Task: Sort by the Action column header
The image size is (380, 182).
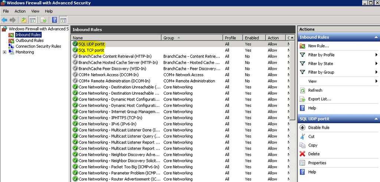Action: (275, 38)
